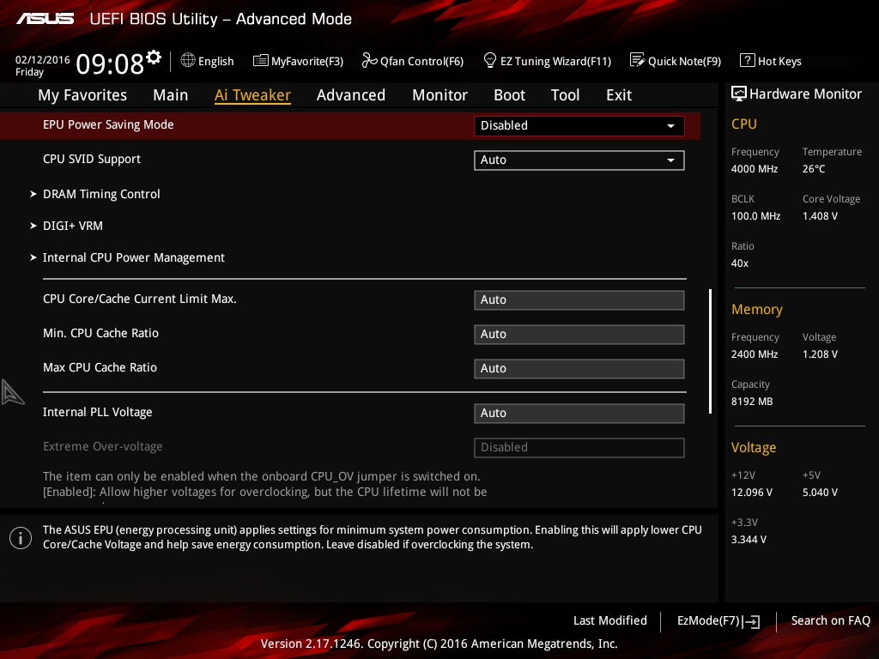This screenshot has height=659, width=879.
Task: Click CPU Ratio value 40x
Action: click(x=740, y=263)
